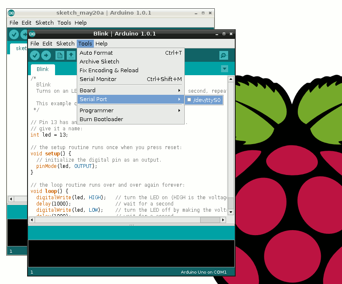
Task: Click Arduino logo icon in Blink title bar
Action: click(x=32, y=34)
